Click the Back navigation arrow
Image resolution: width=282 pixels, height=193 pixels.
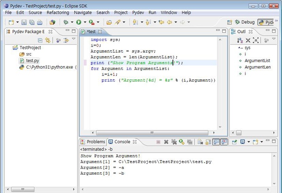click(x=170, y=22)
